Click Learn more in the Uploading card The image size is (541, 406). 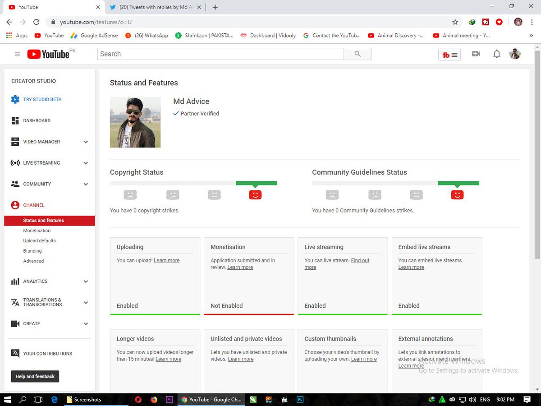[167, 260]
